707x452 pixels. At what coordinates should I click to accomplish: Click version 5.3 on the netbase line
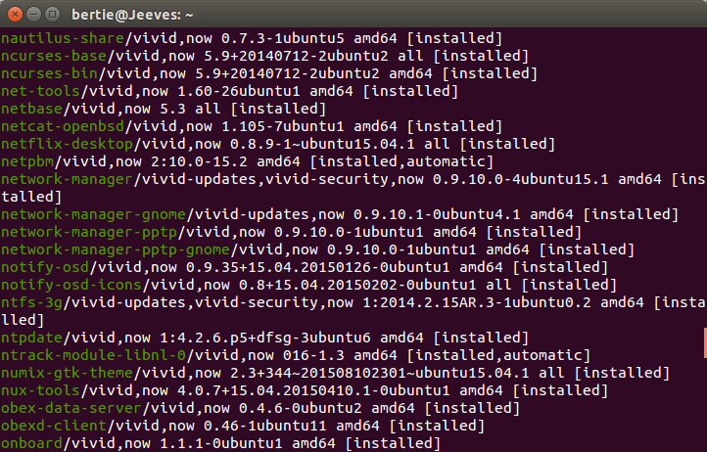point(173,109)
